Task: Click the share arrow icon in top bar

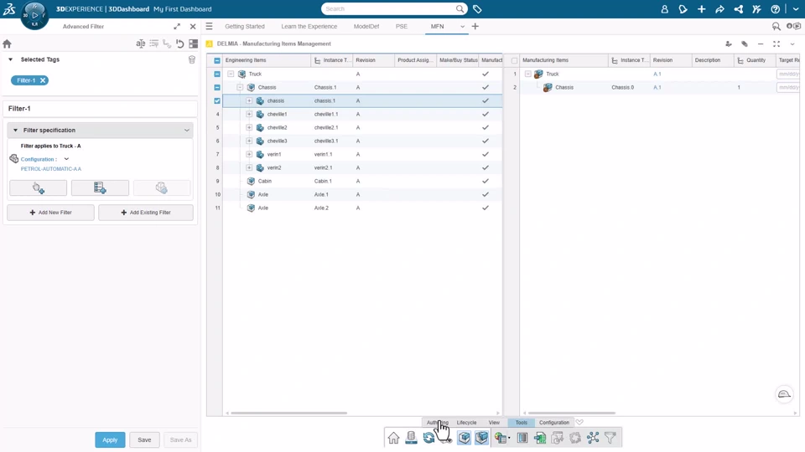Action: (719, 8)
